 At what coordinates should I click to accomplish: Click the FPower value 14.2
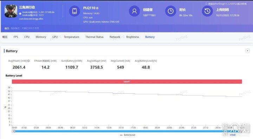click(x=45, y=67)
